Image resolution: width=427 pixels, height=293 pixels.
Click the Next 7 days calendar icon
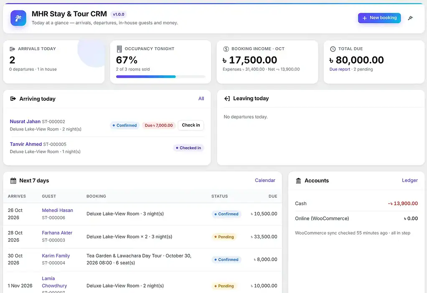tap(13, 181)
